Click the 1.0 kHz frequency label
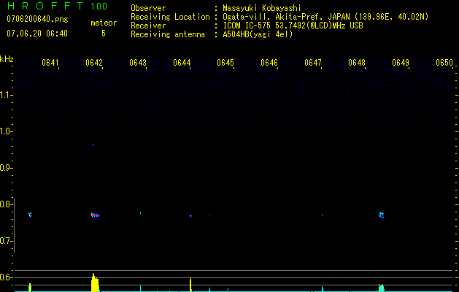 tap(5, 131)
